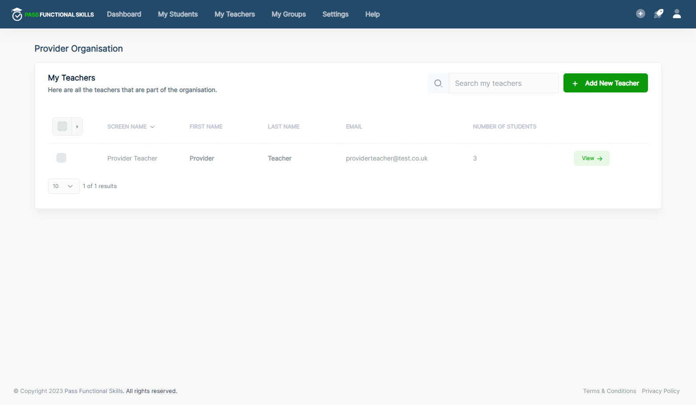Open My Groups menu item
This screenshot has width=696, height=405.
pyautogui.click(x=289, y=14)
